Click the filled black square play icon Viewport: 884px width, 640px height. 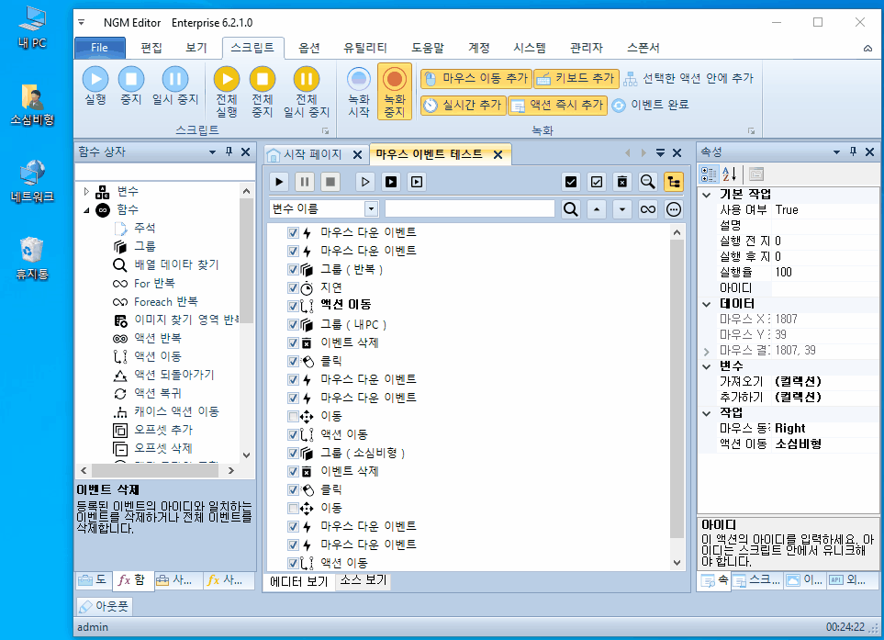click(391, 182)
